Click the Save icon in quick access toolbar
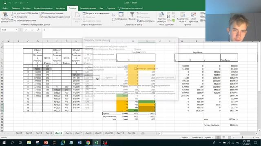The width and height of the screenshot is (261, 146). coord(5,3)
